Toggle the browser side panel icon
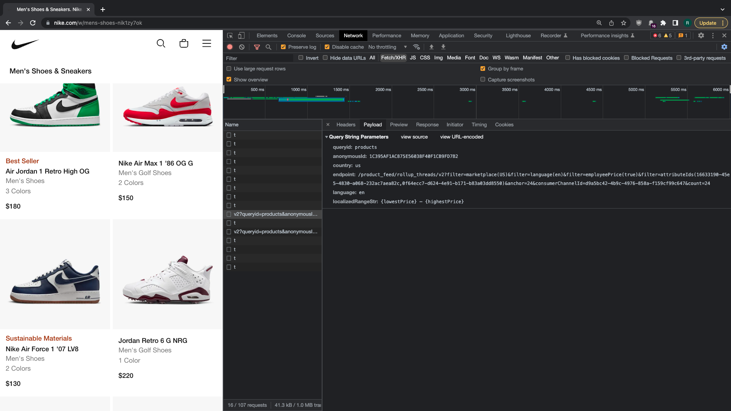 click(x=675, y=23)
